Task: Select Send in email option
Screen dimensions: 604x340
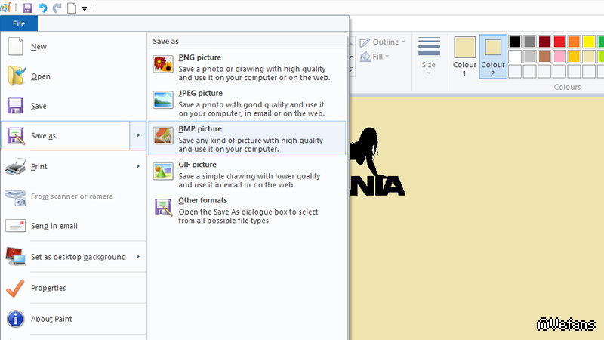Action: click(73, 226)
